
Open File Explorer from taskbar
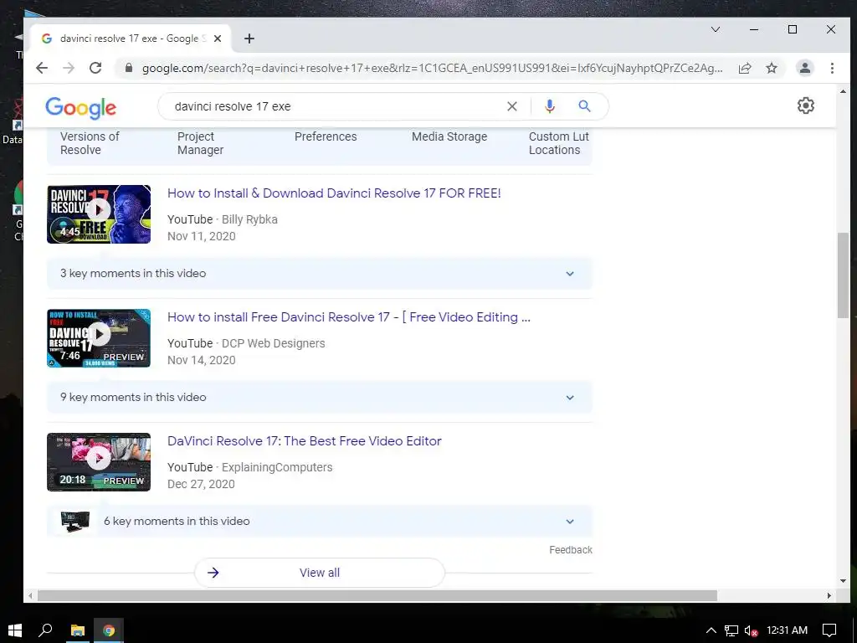pyautogui.click(x=78, y=630)
